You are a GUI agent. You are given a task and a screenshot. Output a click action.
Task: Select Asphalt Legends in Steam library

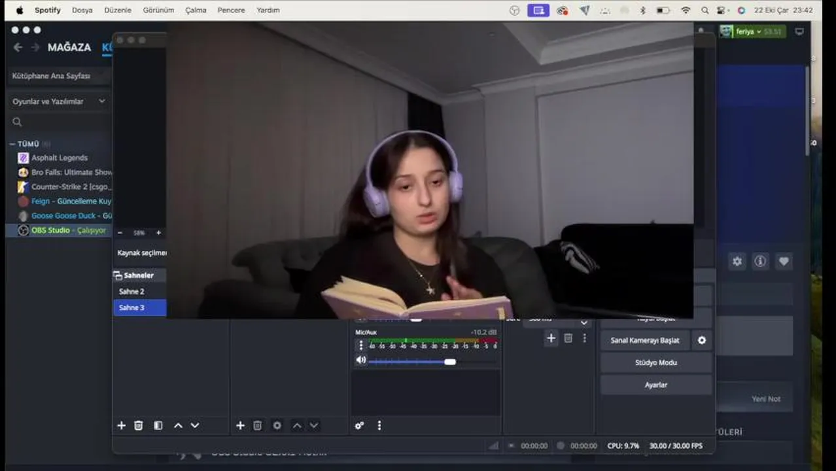(59, 158)
